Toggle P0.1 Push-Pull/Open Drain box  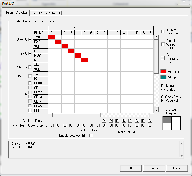(x=58, y=125)
